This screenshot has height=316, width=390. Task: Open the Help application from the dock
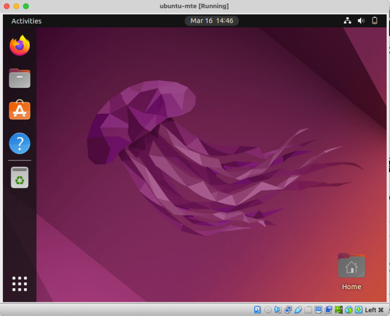coord(19,143)
